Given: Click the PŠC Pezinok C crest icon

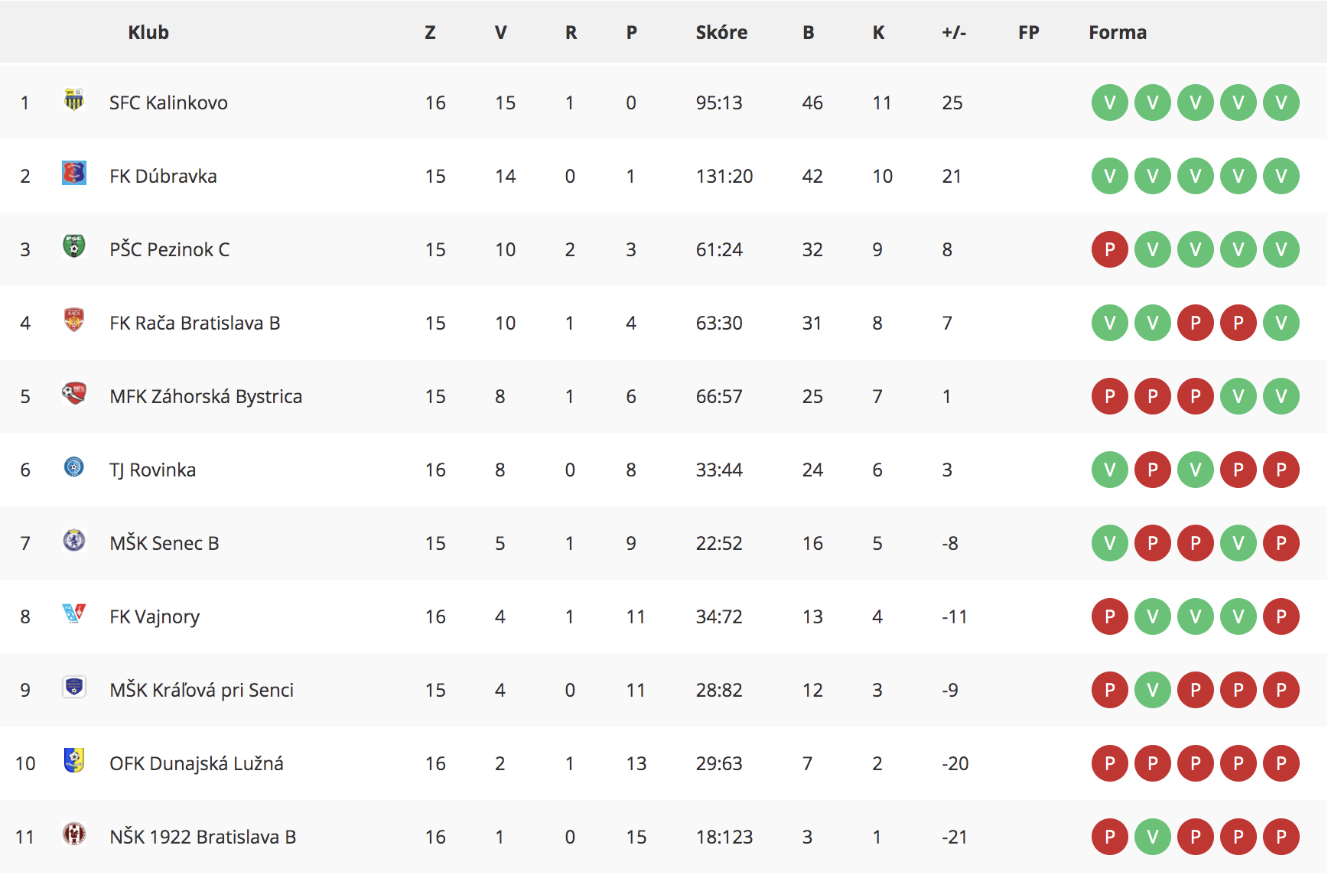Looking at the screenshot, I should 74,246.
